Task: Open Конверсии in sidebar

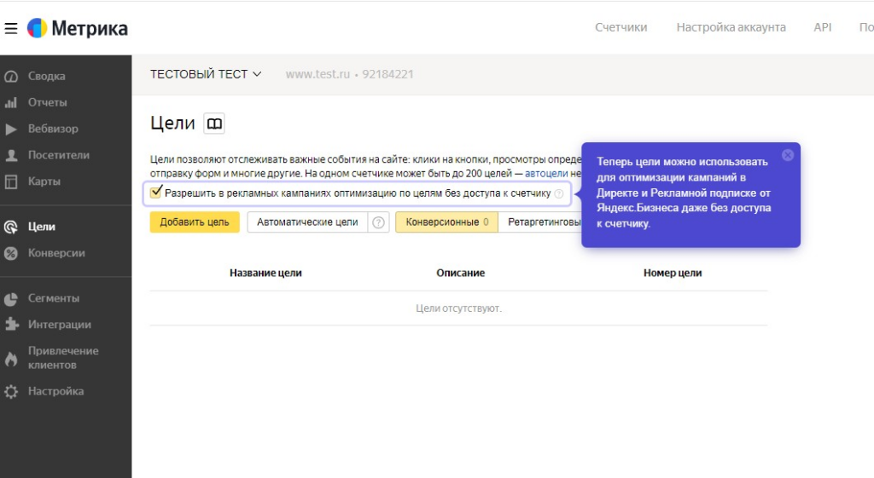Action: pos(56,253)
